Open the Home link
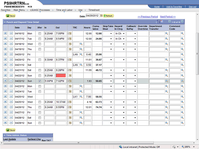Screen dimensions: 199x149 click(157, 7)
